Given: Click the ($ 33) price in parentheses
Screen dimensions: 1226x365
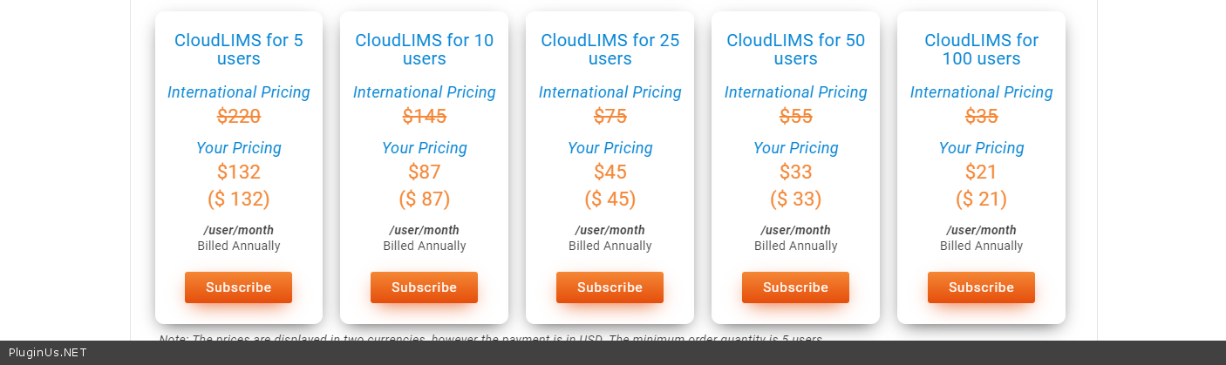Looking at the screenshot, I should (795, 199).
